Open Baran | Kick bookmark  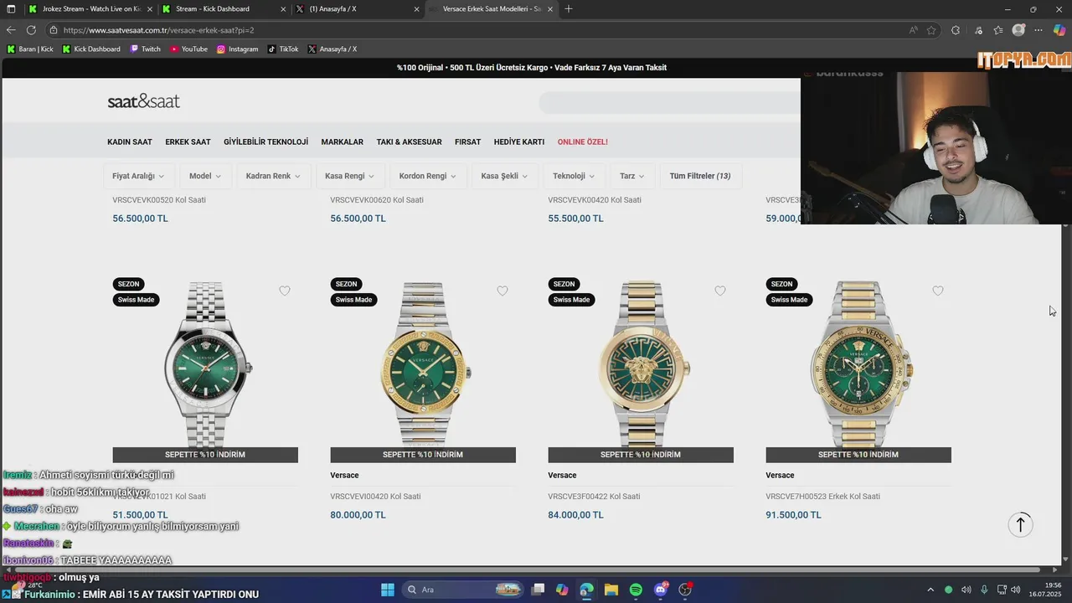pos(30,49)
